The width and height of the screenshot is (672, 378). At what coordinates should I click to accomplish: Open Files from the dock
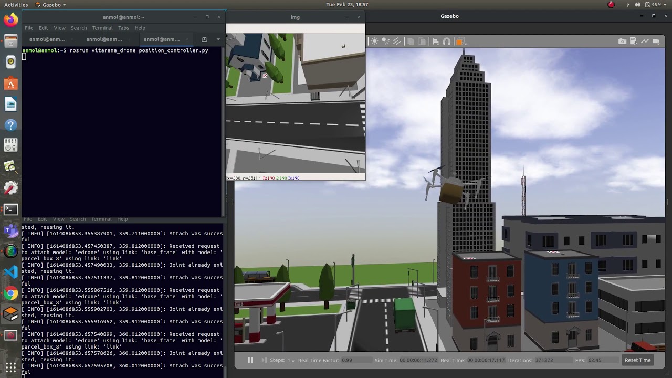point(10,41)
